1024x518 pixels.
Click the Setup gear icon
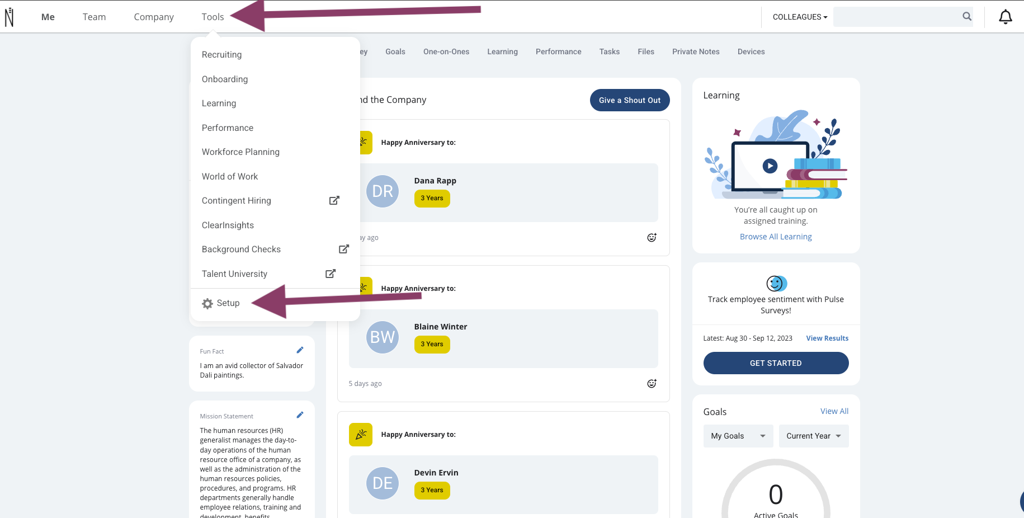(207, 303)
